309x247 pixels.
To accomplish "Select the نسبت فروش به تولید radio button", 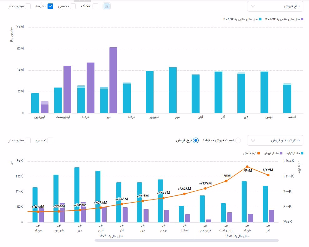I will click(x=238, y=140).
